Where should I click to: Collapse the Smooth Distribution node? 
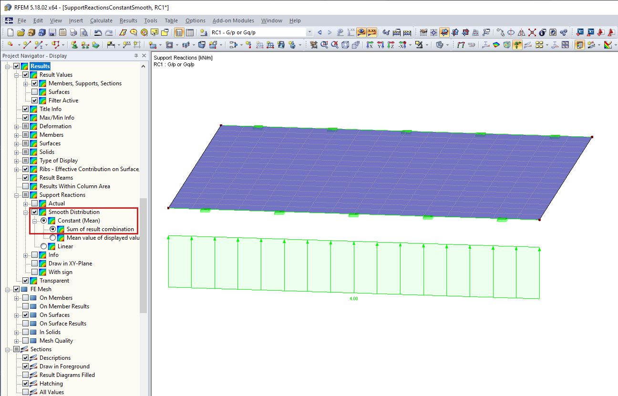coord(26,212)
